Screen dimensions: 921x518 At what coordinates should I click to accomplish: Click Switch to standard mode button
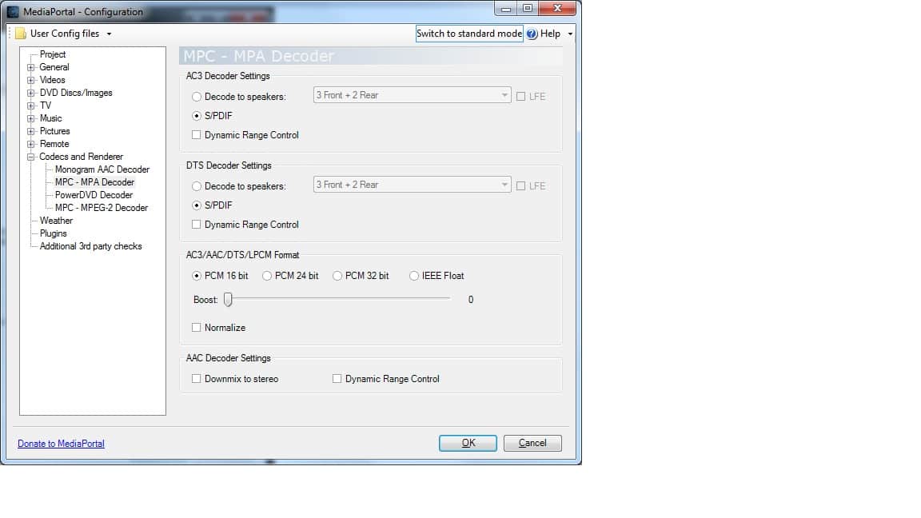click(x=469, y=34)
